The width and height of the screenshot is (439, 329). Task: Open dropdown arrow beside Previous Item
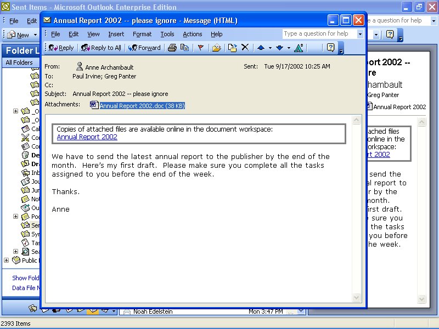point(270,48)
